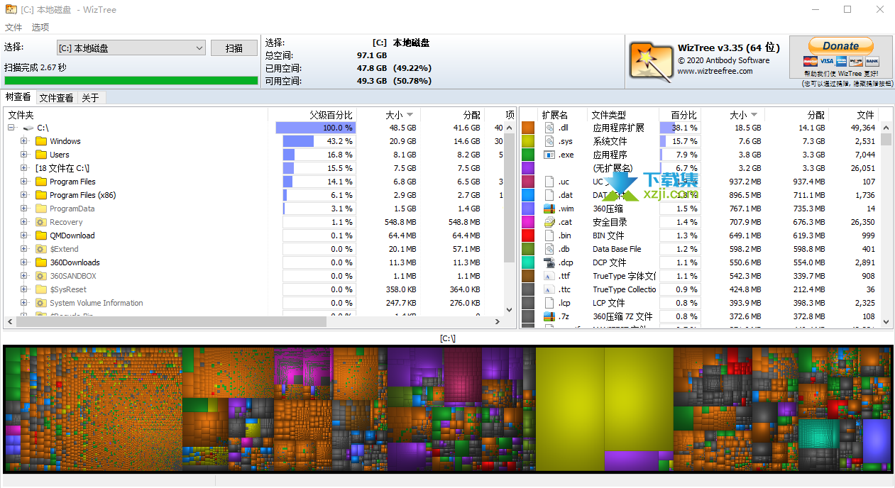Click the Donate button
Image resolution: width=895 pixels, height=488 pixels.
tap(840, 45)
